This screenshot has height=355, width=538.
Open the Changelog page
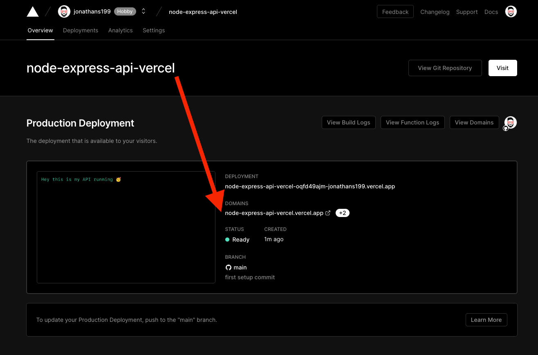(x=435, y=12)
